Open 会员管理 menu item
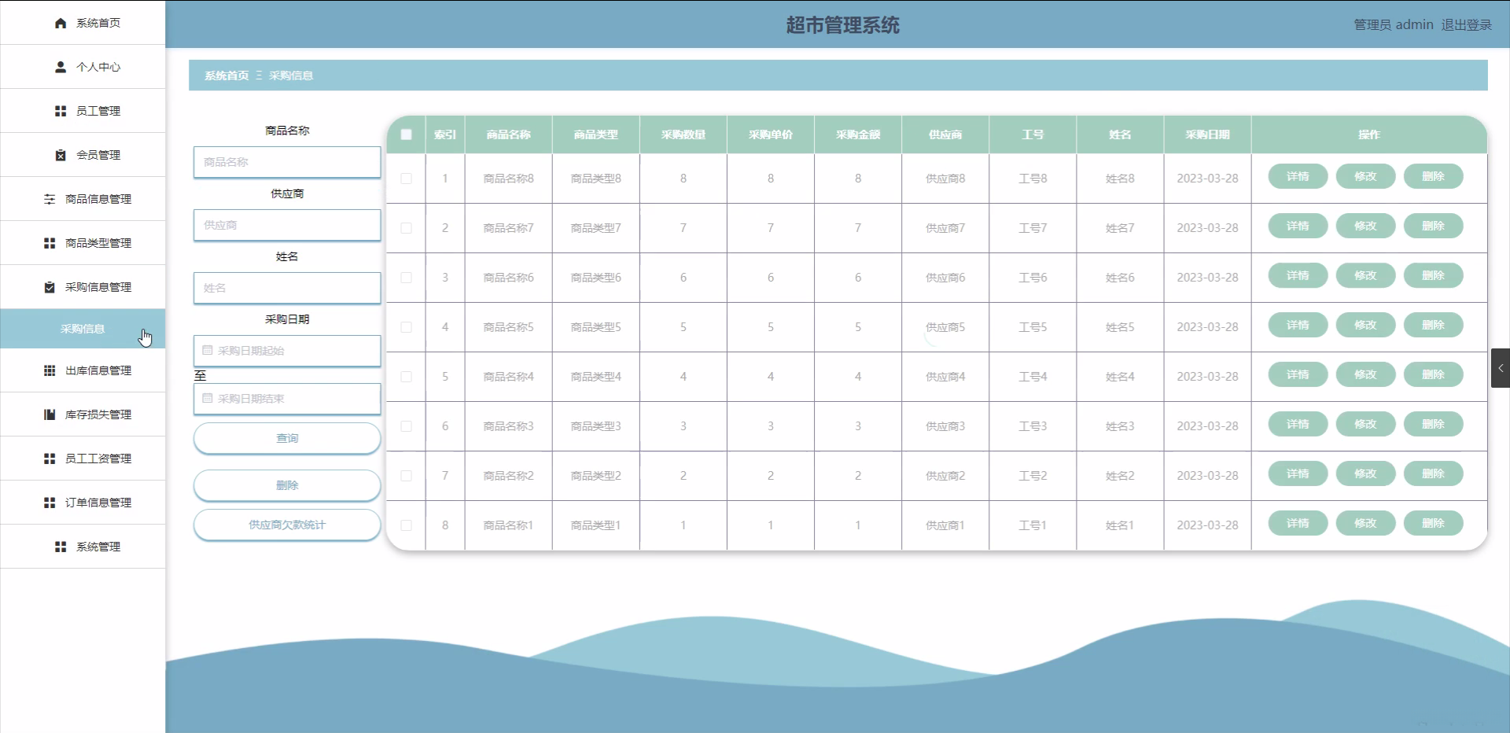This screenshot has width=1510, height=733. tap(83, 155)
